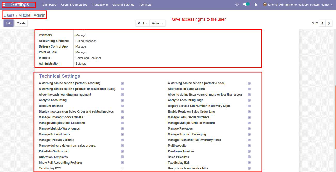The width and height of the screenshot is (336, 172).
Task: Go to previous record arrow
Action: [x=322, y=23]
